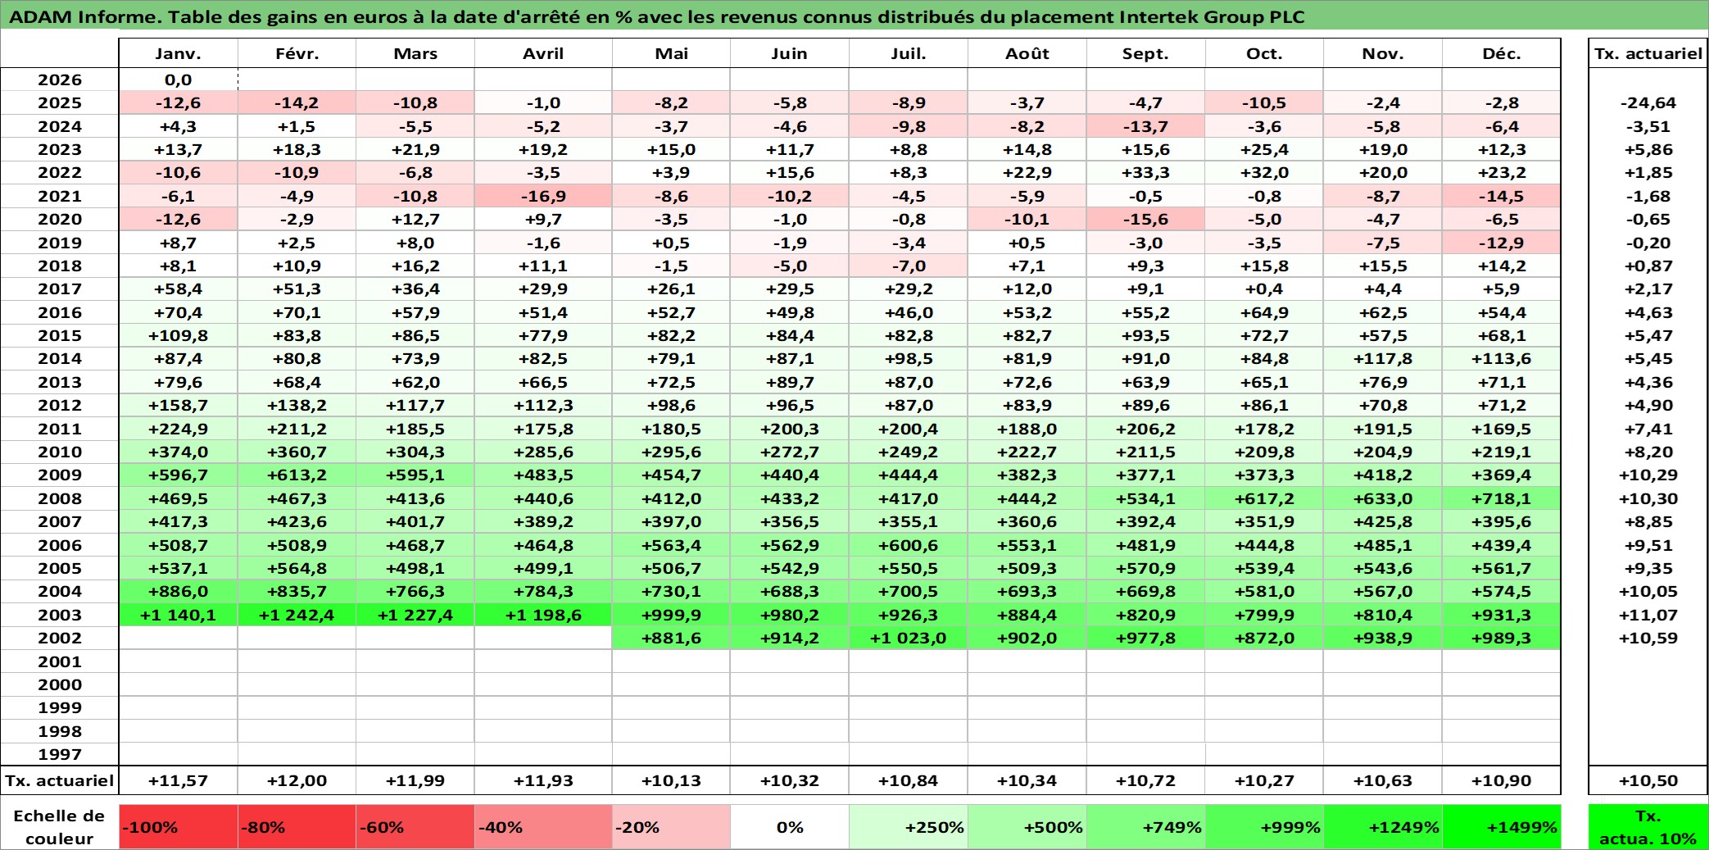Select the 'Oct.' column header
This screenshot has width=1709, height=850.
1264,53
